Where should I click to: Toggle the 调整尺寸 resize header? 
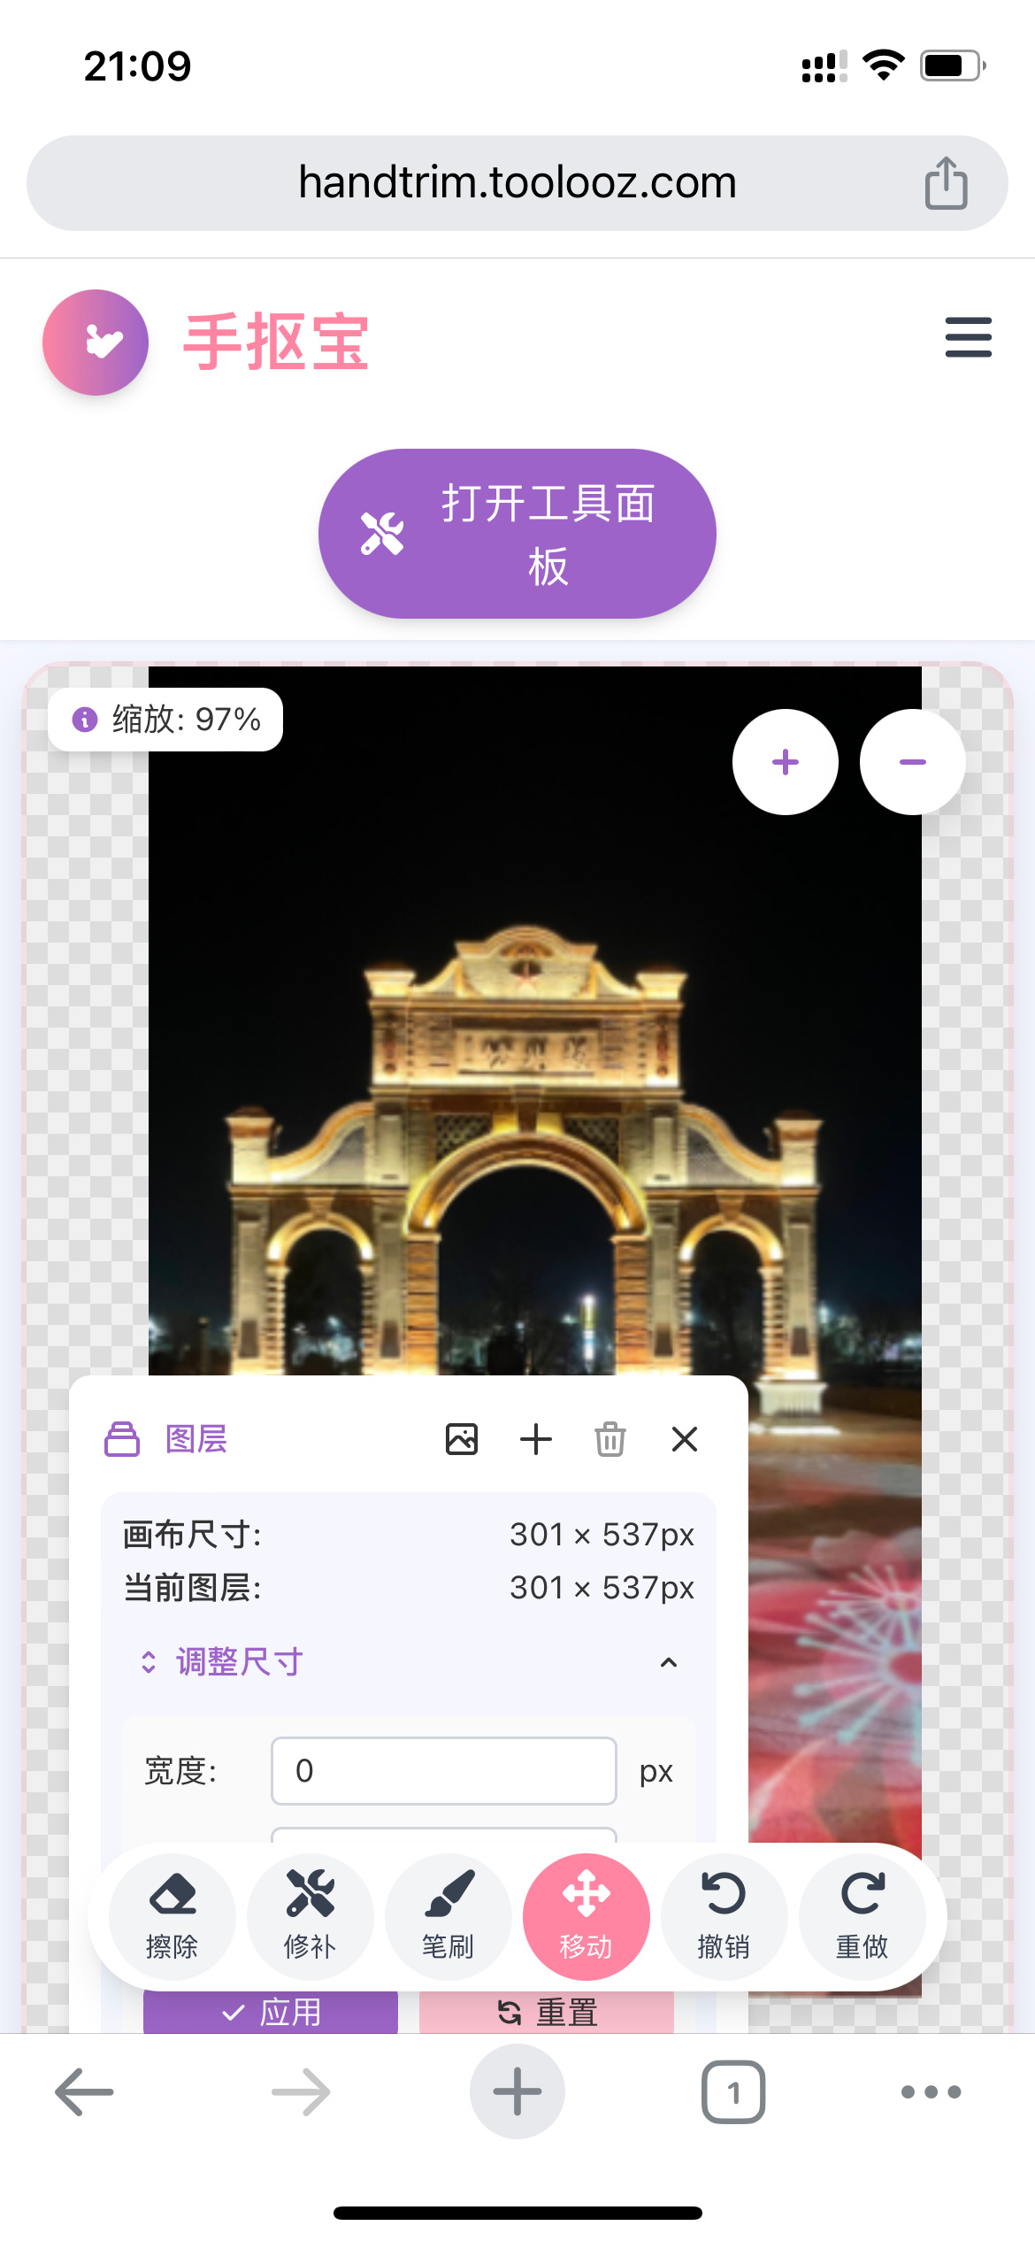239,1662
